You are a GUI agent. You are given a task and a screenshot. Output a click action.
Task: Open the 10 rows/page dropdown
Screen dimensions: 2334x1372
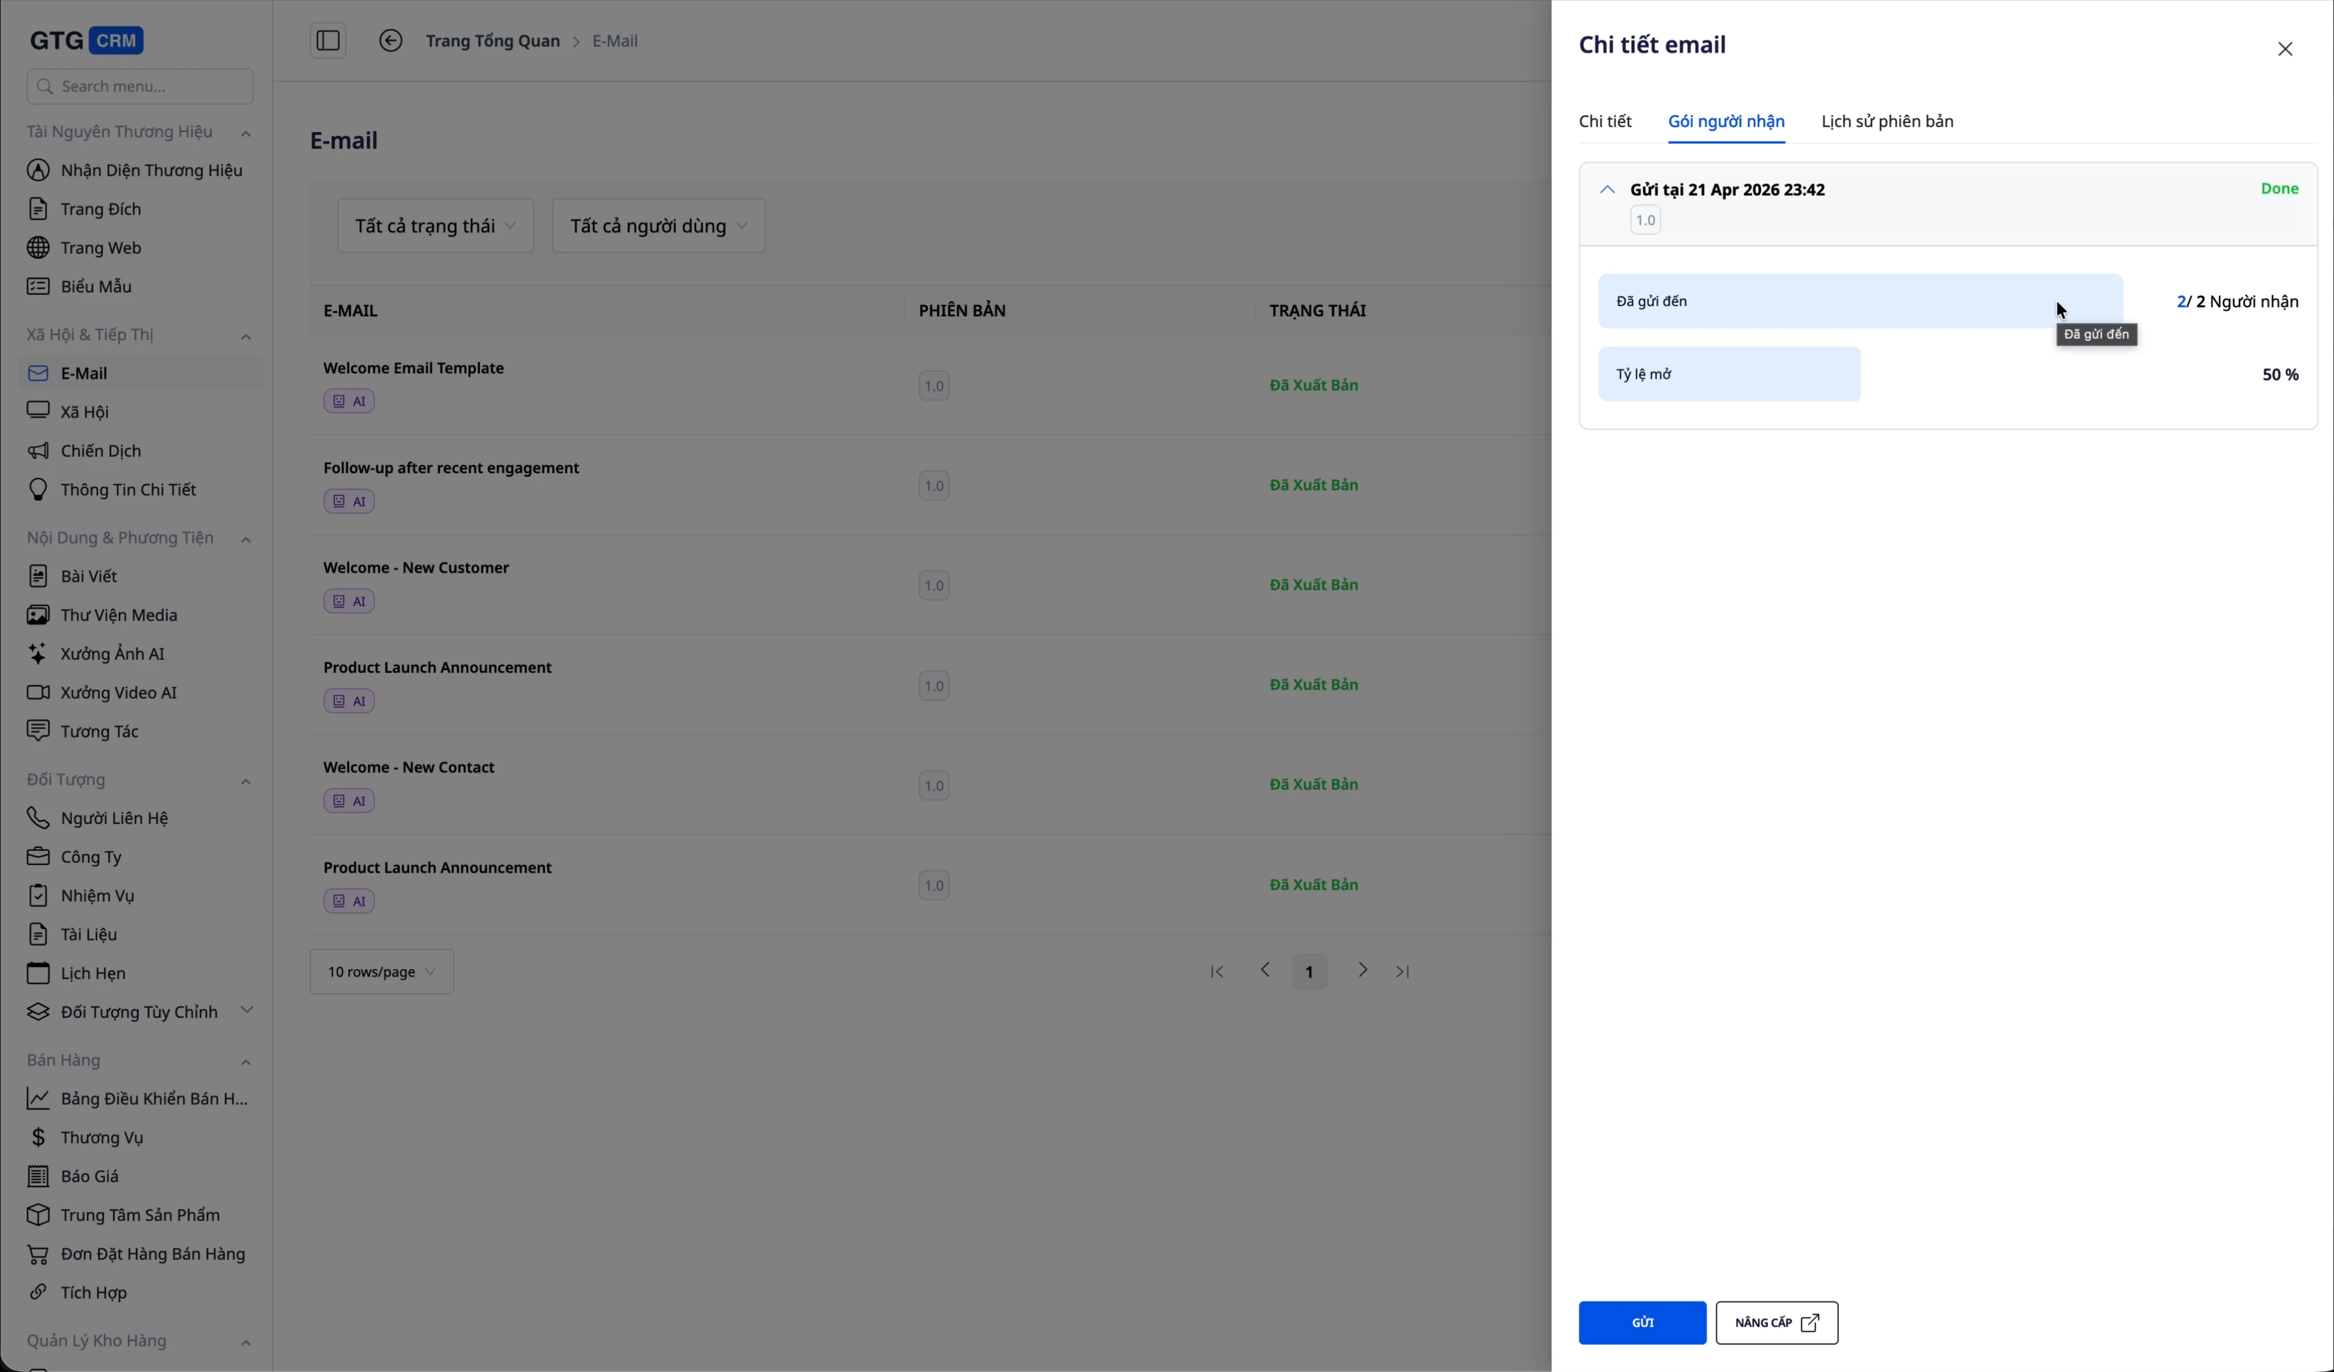click(381, 972)
